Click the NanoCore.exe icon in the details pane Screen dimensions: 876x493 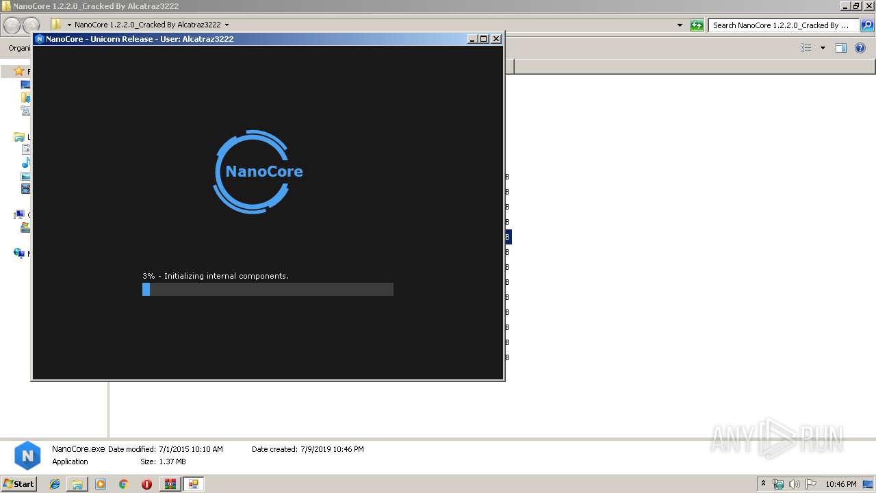tap(27, 455)
